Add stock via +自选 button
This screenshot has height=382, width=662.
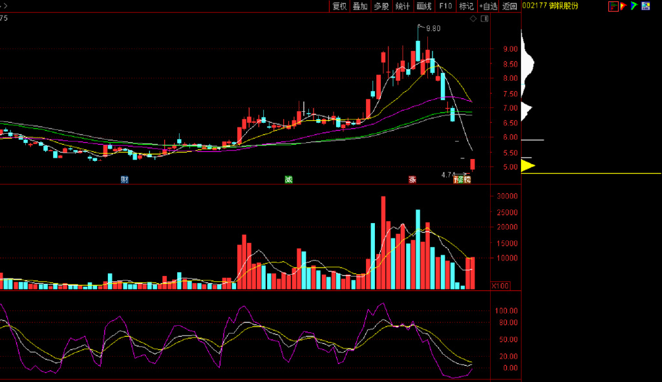tap(489, 6)
